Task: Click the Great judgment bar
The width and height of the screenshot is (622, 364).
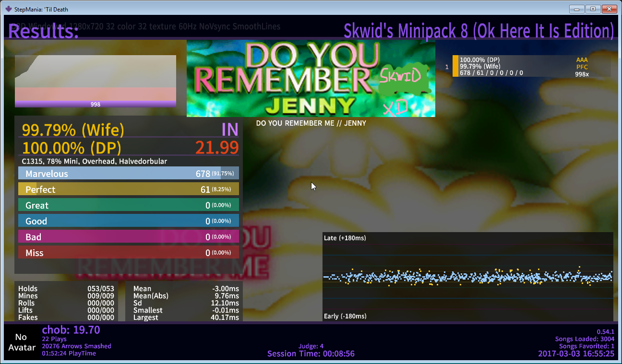Action: click(128, 205)
